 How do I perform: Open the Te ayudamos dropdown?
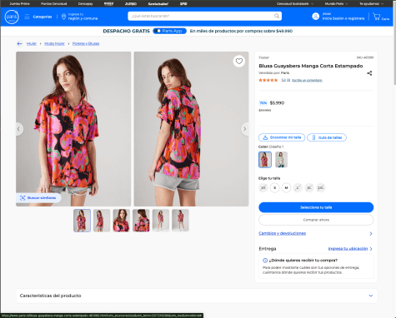coord(372,3)
